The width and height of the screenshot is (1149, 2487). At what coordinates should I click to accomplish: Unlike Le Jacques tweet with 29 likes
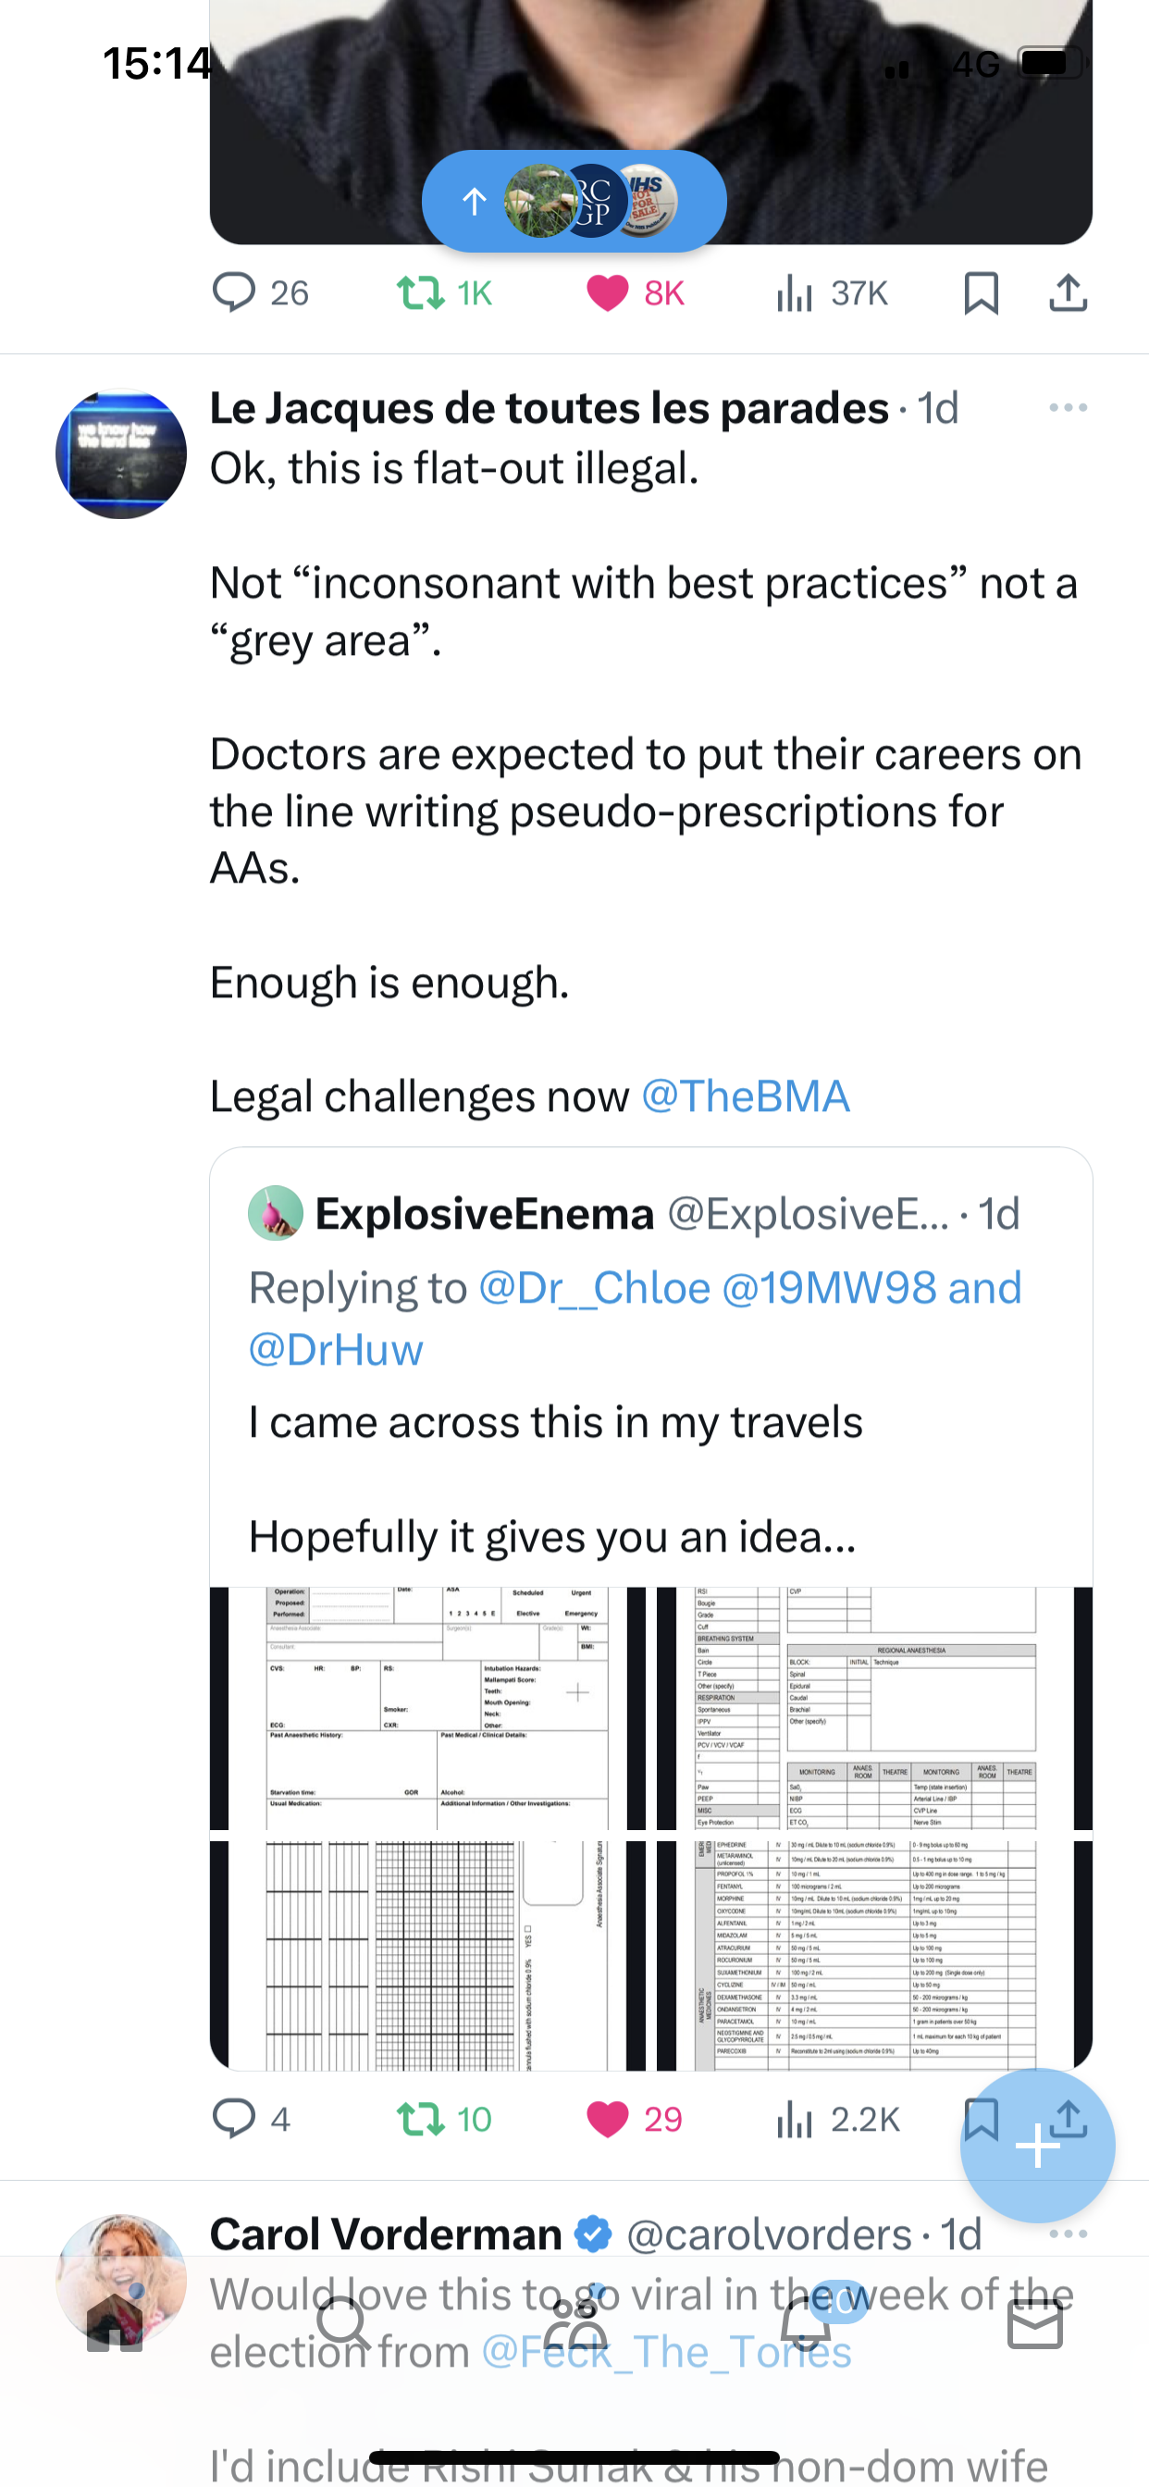click(635, 2118)
